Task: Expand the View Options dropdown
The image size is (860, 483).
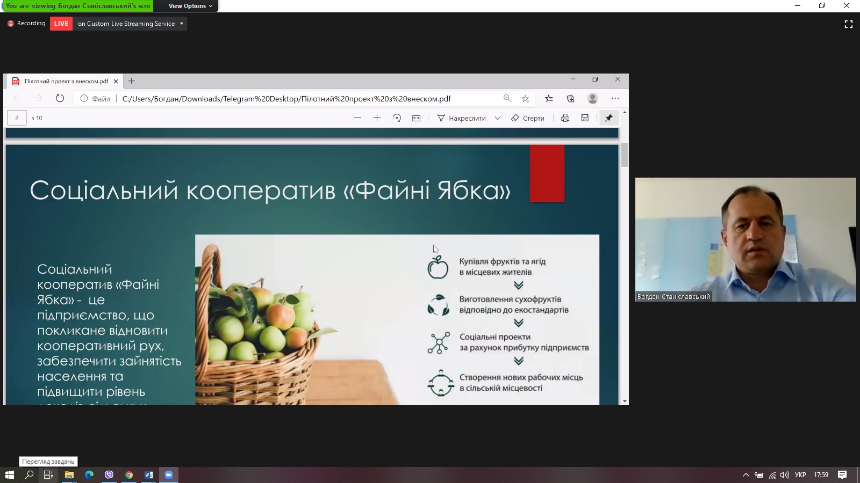Action: pos(190,6)
